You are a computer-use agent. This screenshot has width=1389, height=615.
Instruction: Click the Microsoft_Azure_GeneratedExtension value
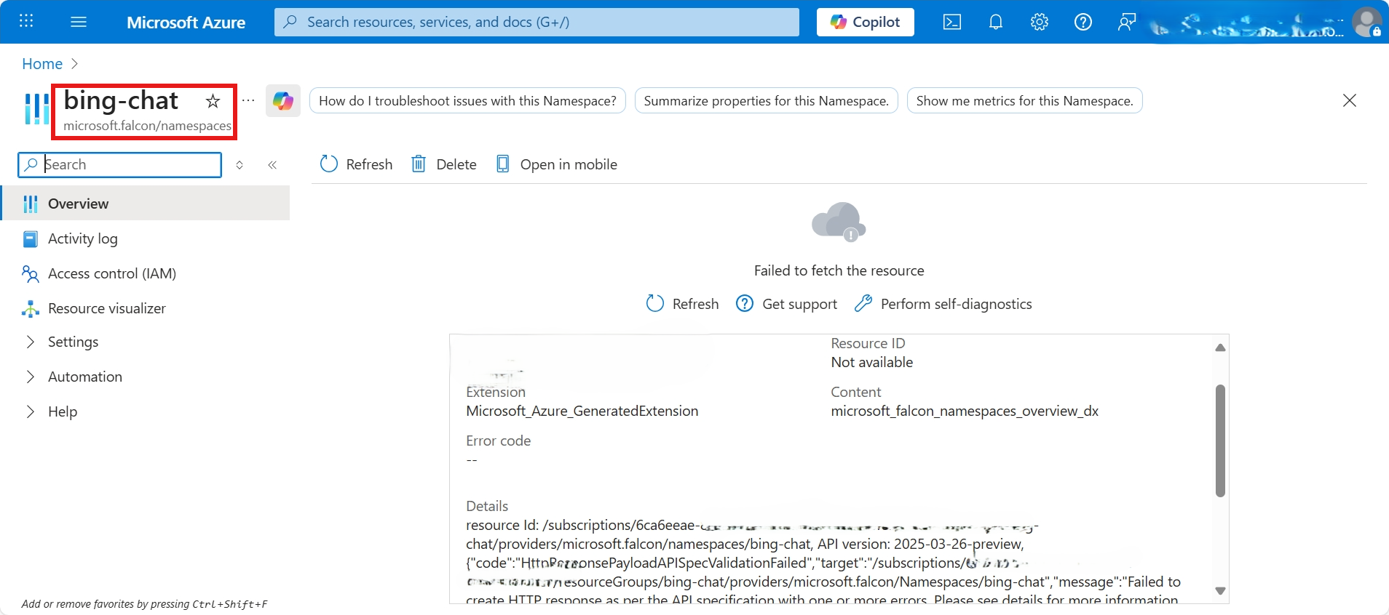tap(582, 411)
